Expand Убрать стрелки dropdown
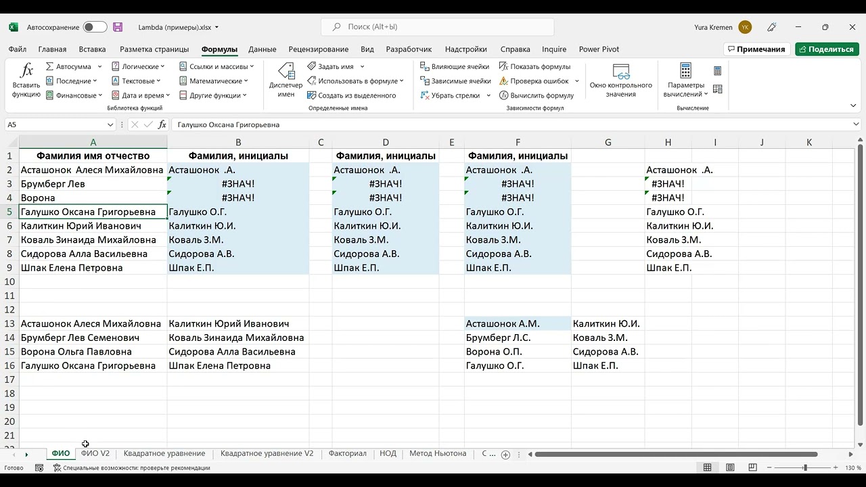 pyautogui.click(x=487, y=95)
